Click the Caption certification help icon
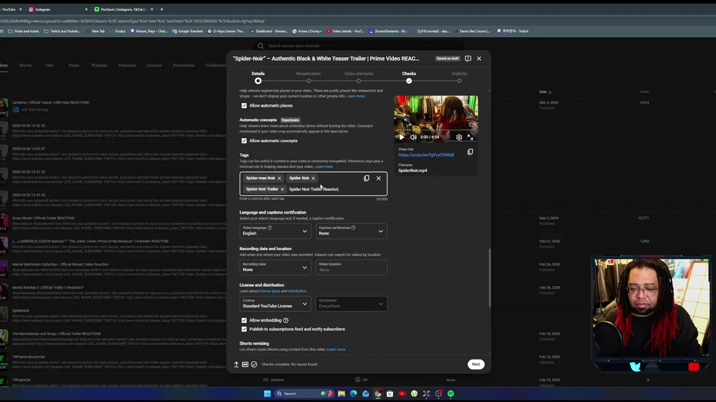716x402 pixels. click(x=353, y=228)
